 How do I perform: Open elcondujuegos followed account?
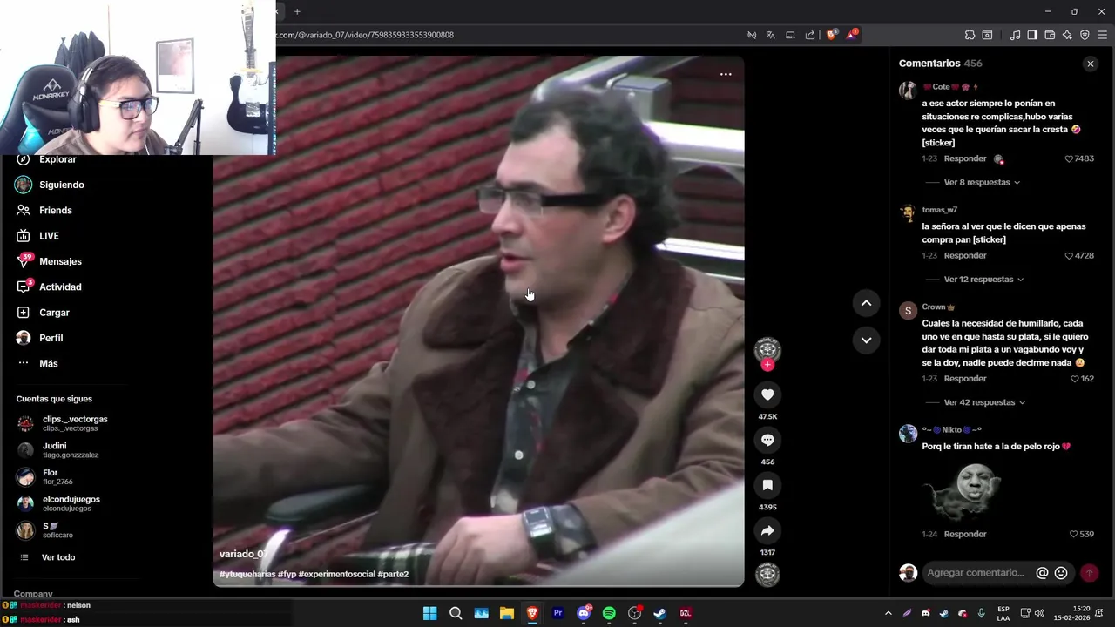click(59, 503)
